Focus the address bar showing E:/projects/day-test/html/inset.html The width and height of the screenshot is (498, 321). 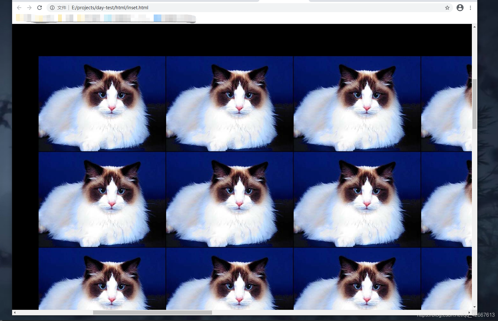coord(250,8)
